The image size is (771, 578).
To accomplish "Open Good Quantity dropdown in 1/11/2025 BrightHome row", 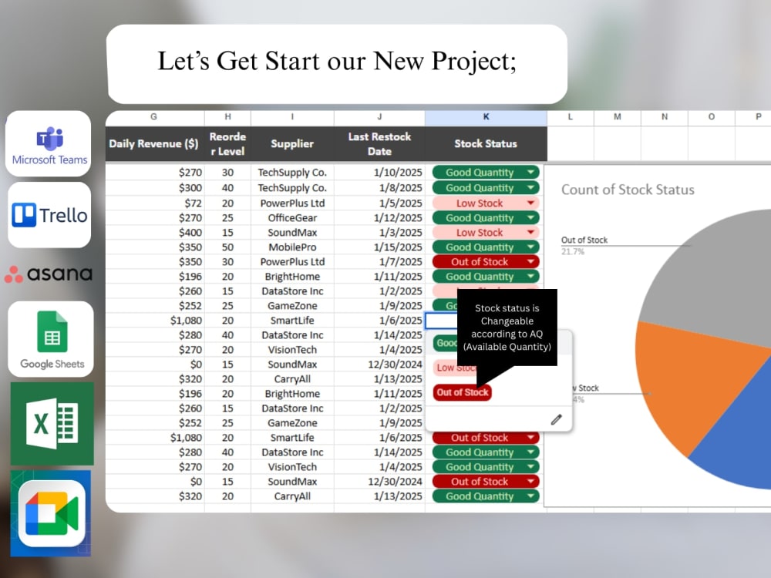I will [x=530, y=276].
